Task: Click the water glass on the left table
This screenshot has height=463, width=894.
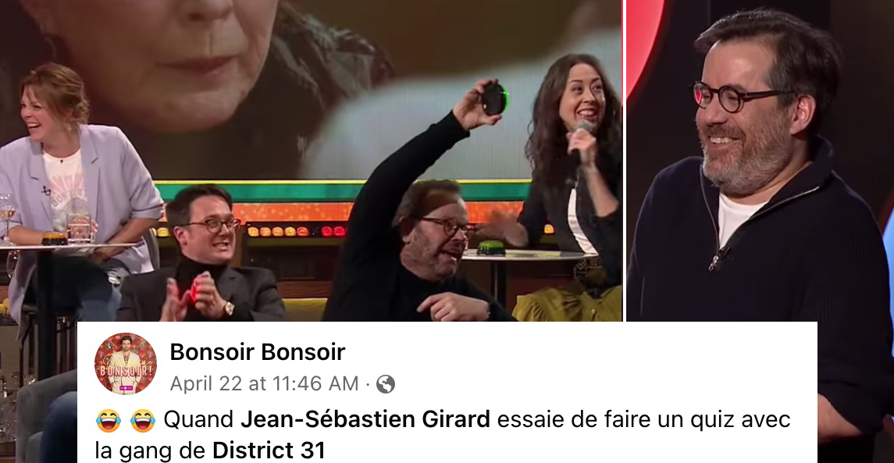Action: 80,228
